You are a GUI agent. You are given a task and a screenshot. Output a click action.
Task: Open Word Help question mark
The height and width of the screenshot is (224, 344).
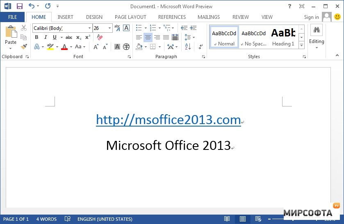[x=289, y=6]
